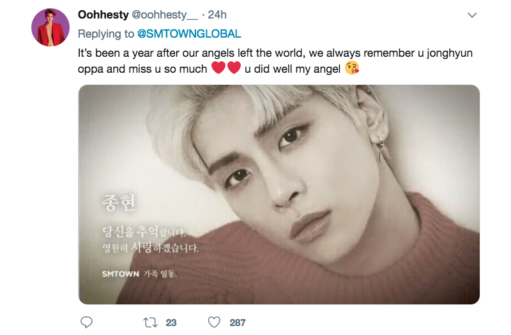Click the 24h timestamp
Viewport: 511px width, 335px height.
coord(217,15)
